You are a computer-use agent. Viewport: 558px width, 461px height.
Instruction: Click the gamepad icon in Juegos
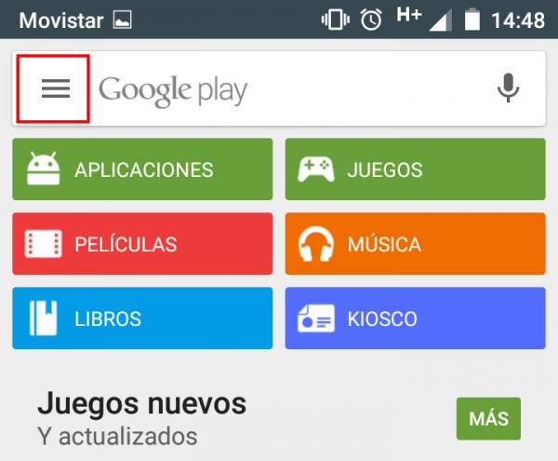pyautogui.click(x=315, y=169)
